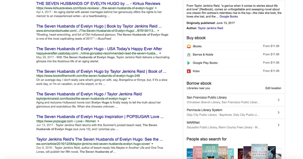The image size is (303, 159).
Task: Click the 'Borrow ebook' heading
Action: click(199, 83)
